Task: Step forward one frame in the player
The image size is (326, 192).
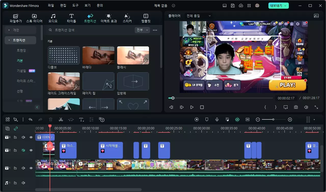Action: point(182,107)
